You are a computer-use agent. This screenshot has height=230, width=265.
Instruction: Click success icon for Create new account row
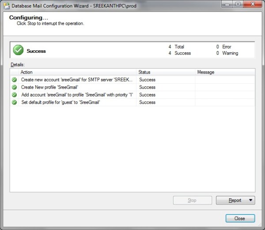(x=15, y=80)
